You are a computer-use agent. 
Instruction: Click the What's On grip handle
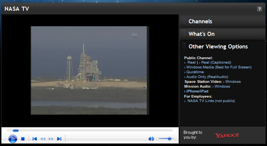point(184,34)
